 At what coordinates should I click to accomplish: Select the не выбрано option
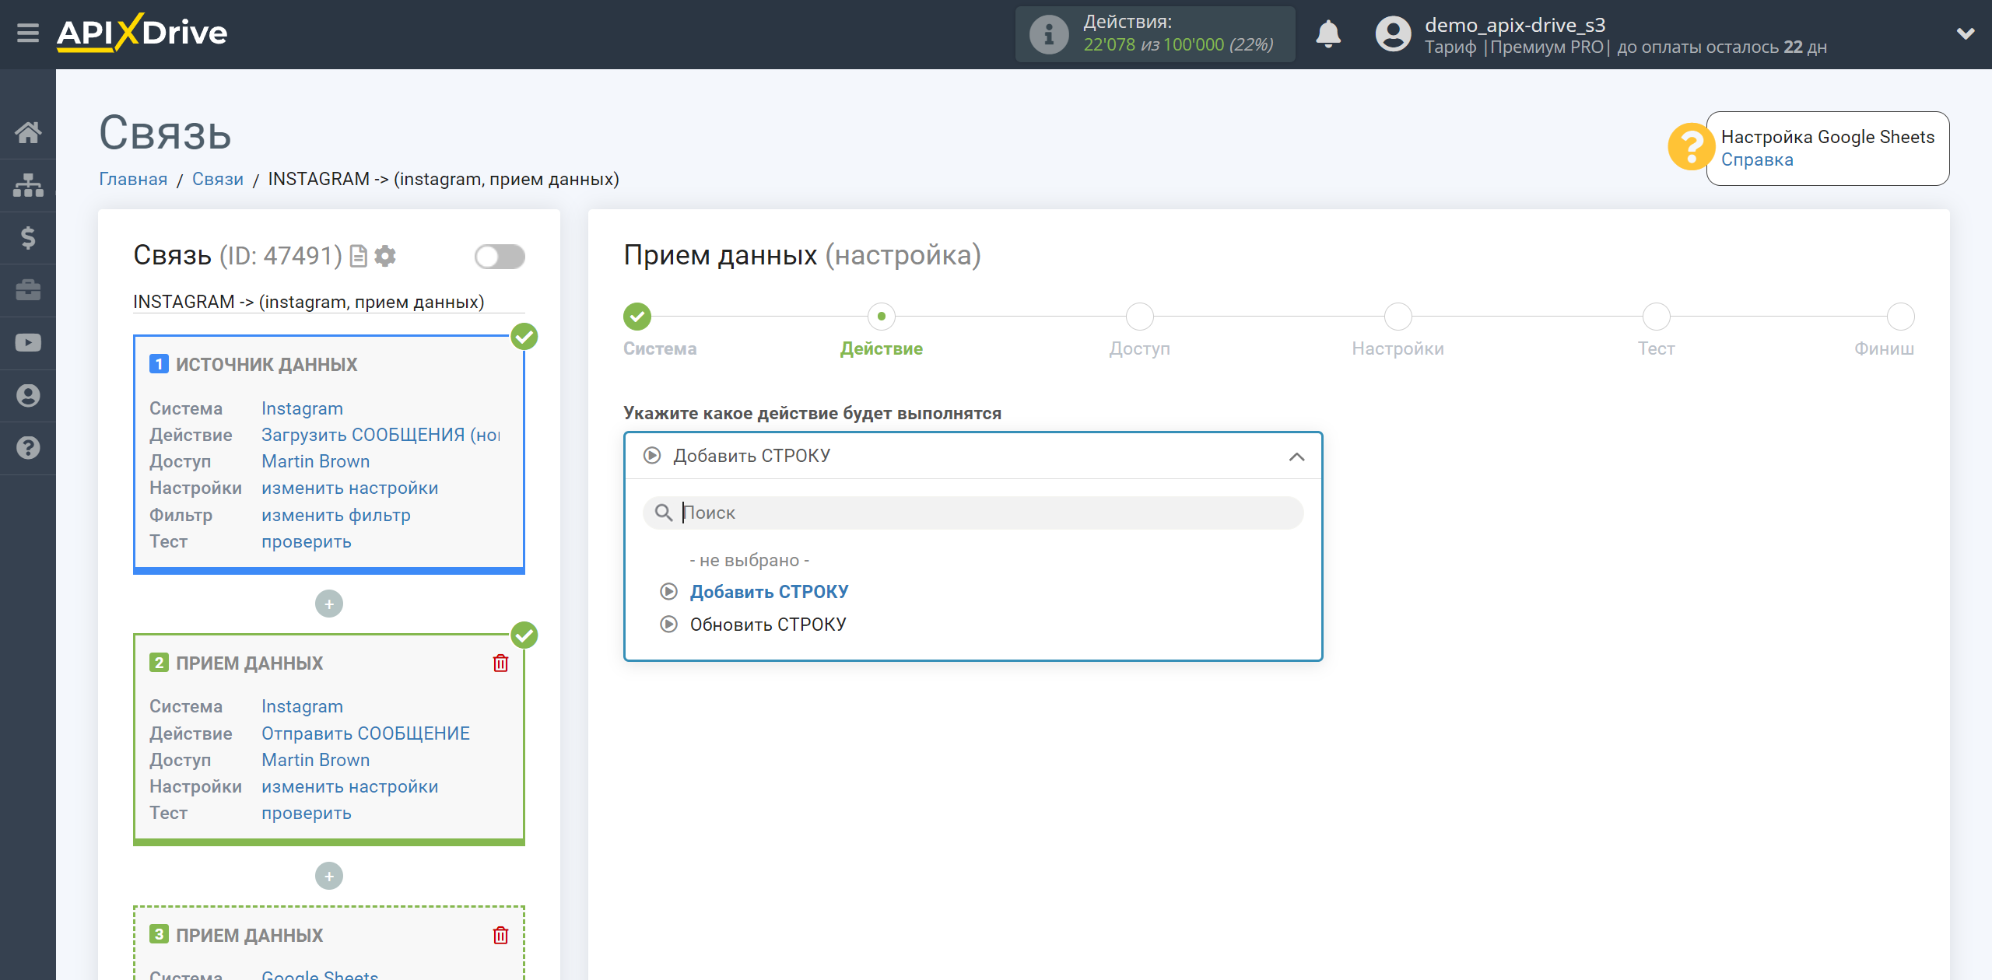pos(749,561)
